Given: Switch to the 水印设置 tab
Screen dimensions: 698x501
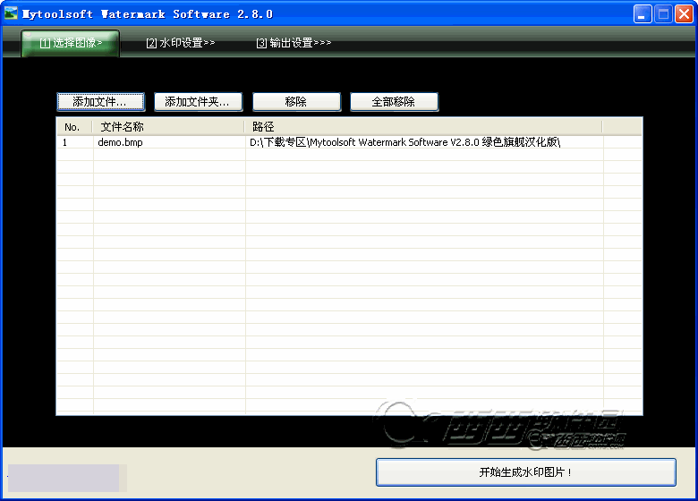Looking at the screenshot, I should 181,43.
